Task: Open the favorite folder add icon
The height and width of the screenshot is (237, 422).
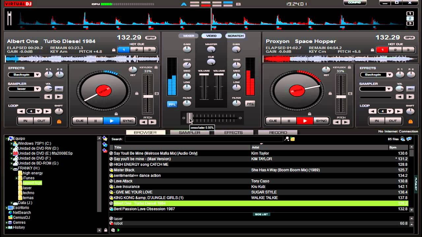Action: (105, 139)
